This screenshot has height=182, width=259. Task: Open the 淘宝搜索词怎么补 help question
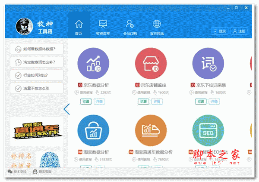click(37, 62)
